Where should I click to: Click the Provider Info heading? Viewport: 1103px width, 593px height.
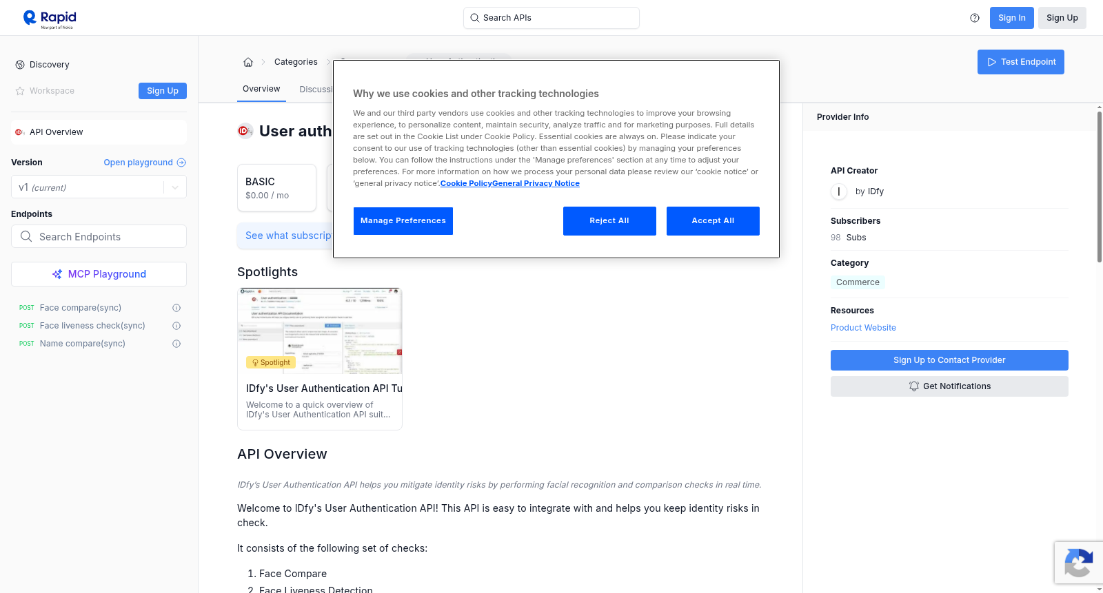point(842,117)
